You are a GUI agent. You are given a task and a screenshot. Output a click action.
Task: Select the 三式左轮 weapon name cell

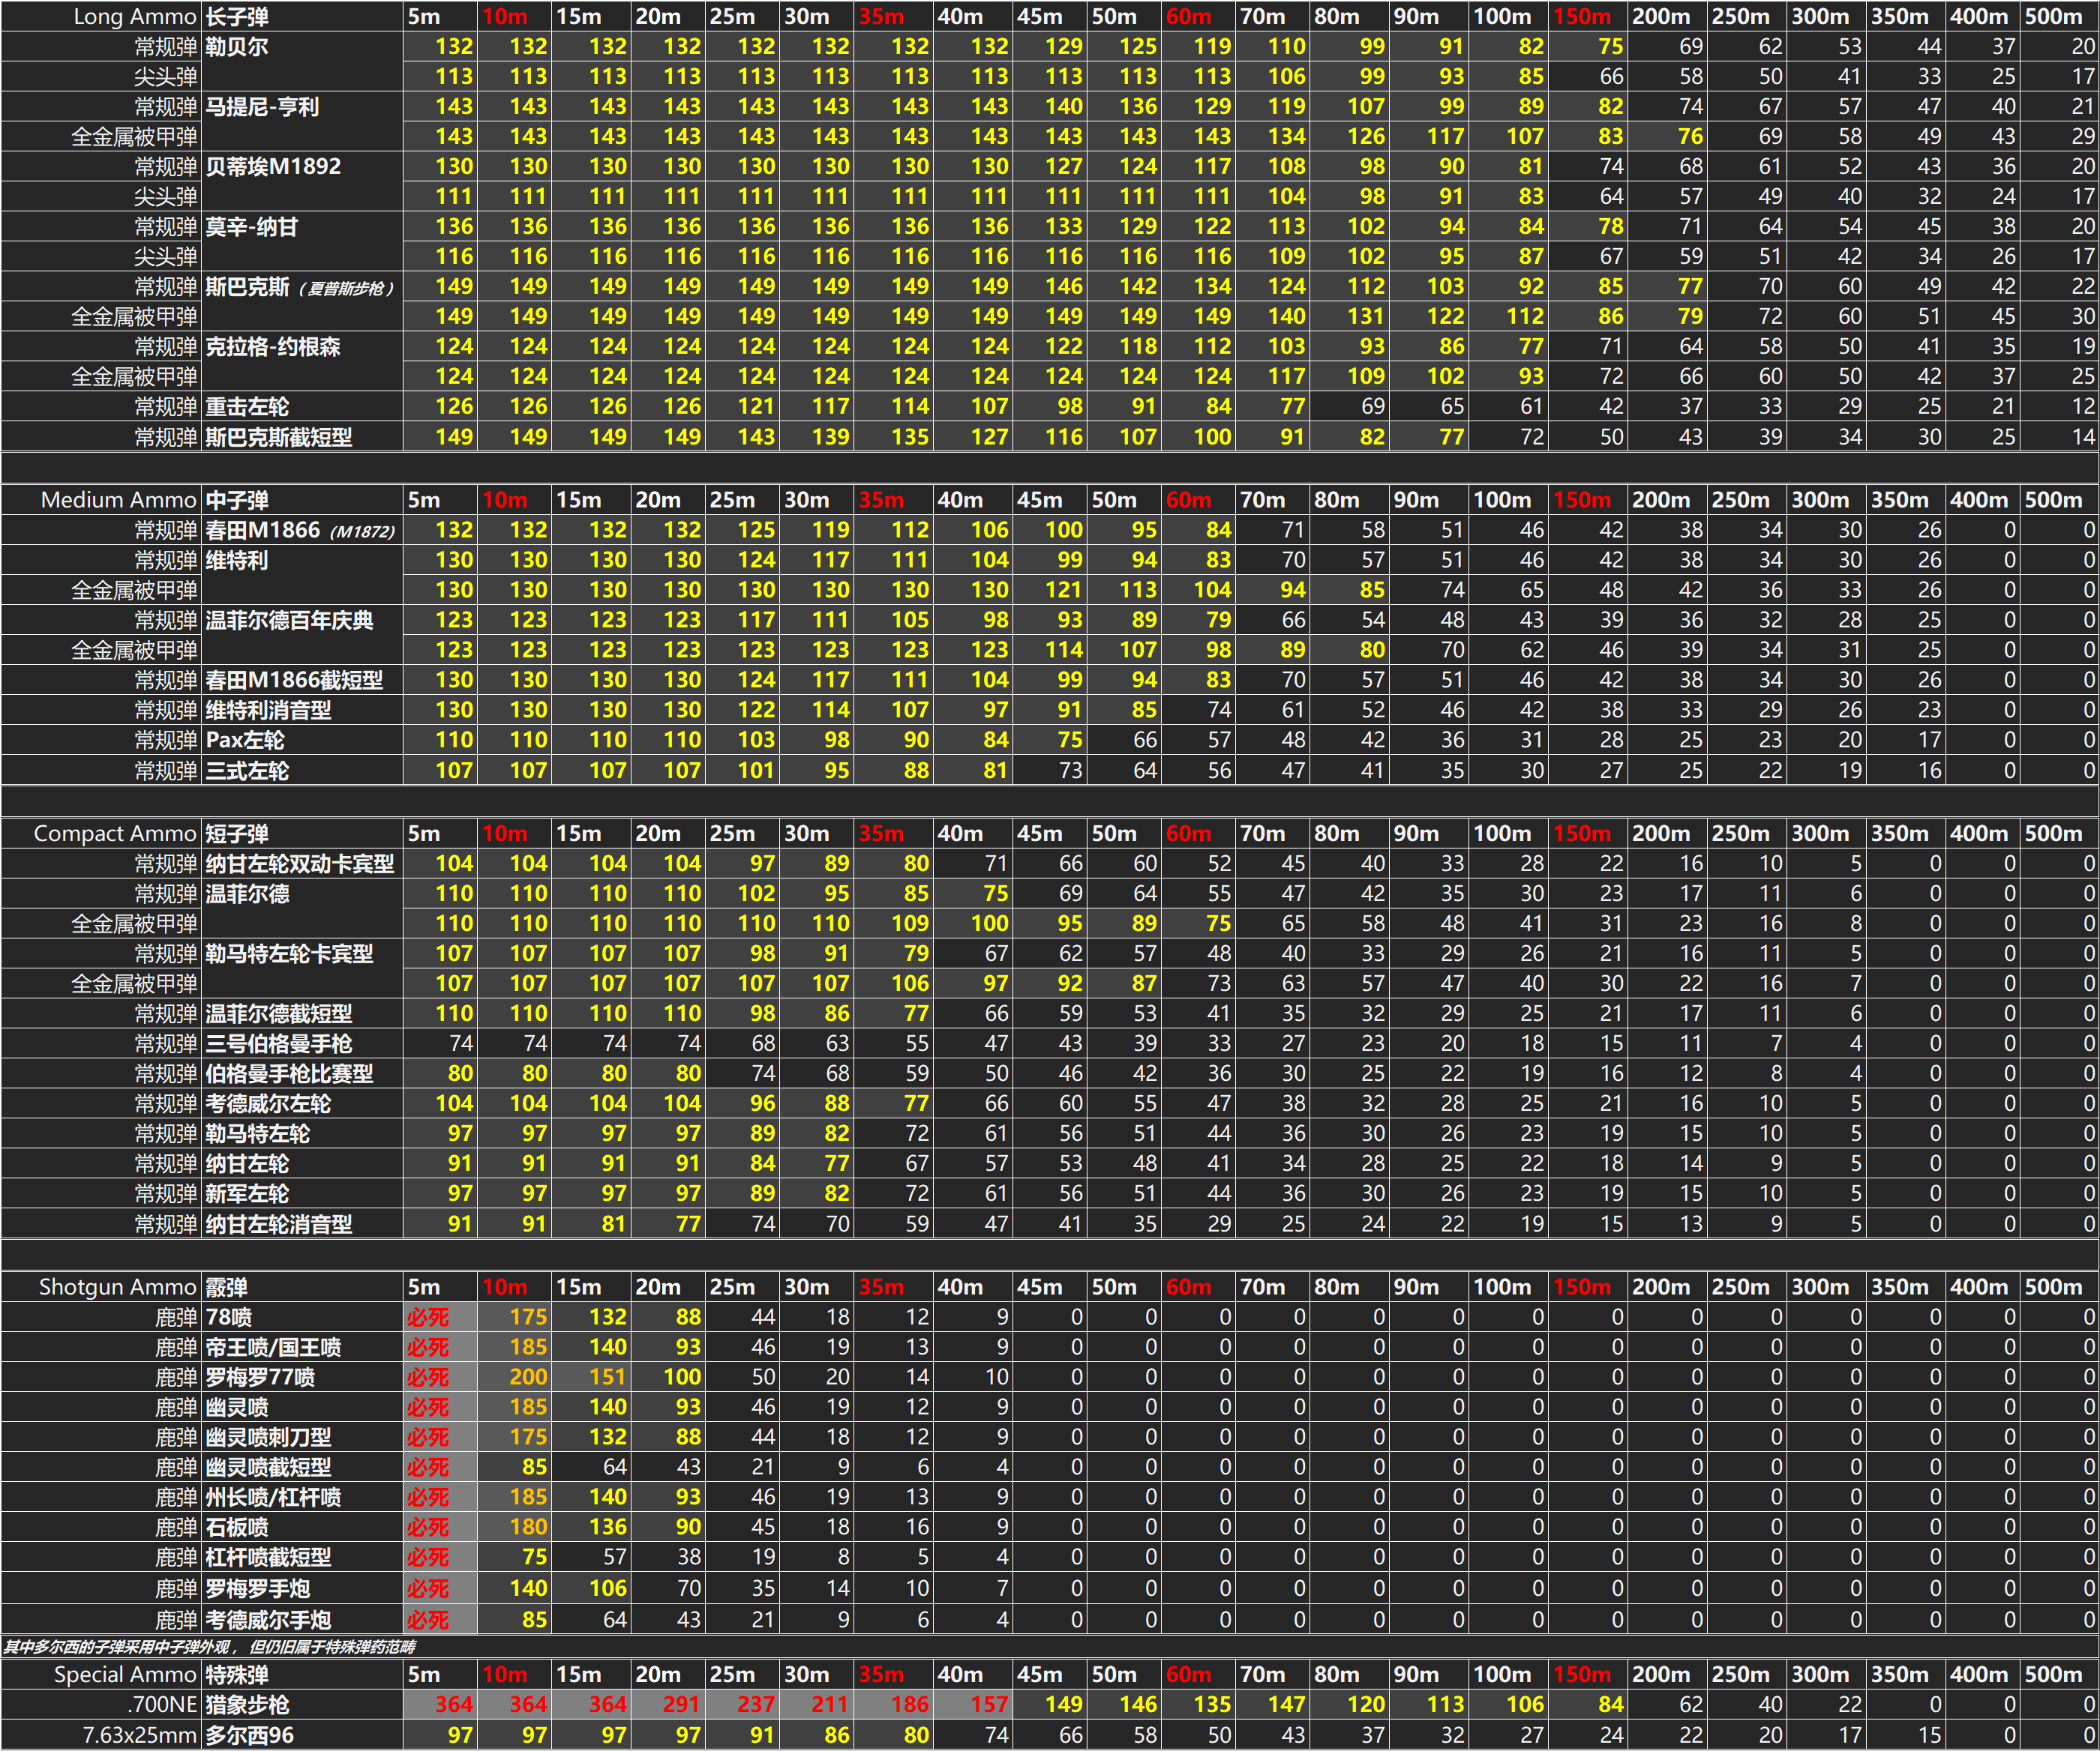[x=302, y=771]
